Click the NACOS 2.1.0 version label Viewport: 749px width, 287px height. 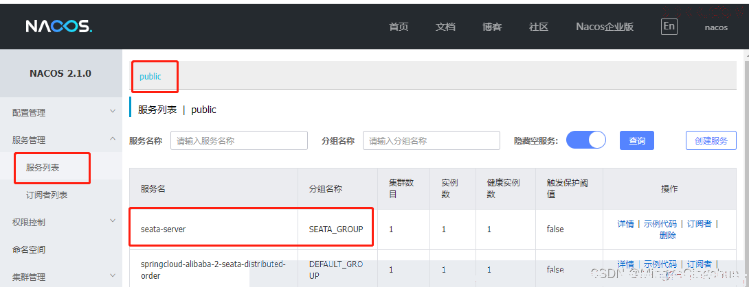click(x=60, y=73)
